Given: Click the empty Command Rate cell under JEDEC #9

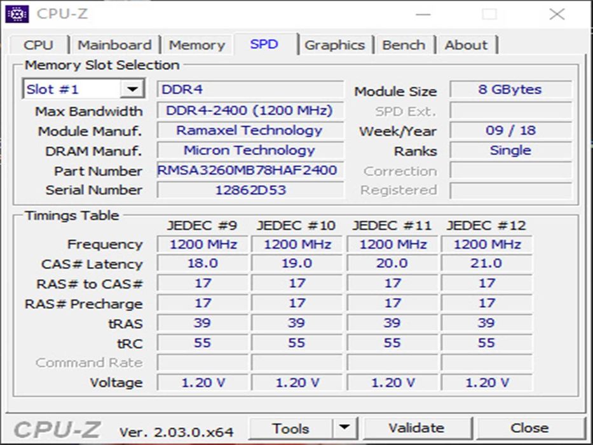Looking at the screenshot, I should coord(203,362).
